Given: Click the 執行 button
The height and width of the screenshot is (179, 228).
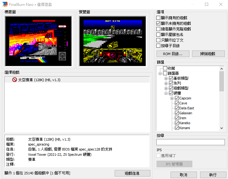Looking at the screenshot, I should click(213, 175).
